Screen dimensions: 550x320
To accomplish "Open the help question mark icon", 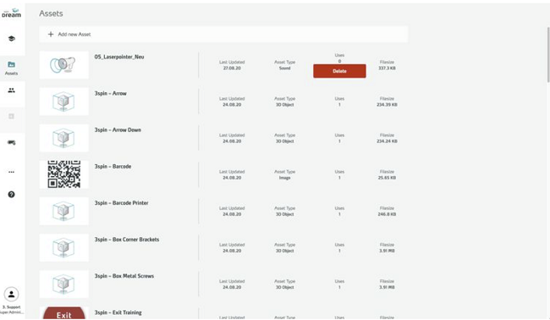I will tap(12, 195).
